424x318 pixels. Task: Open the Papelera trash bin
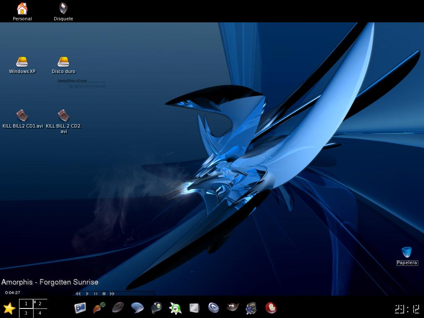407,252
